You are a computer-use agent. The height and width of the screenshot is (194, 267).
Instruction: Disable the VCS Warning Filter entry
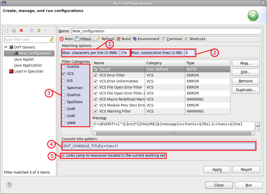point(95,111)
